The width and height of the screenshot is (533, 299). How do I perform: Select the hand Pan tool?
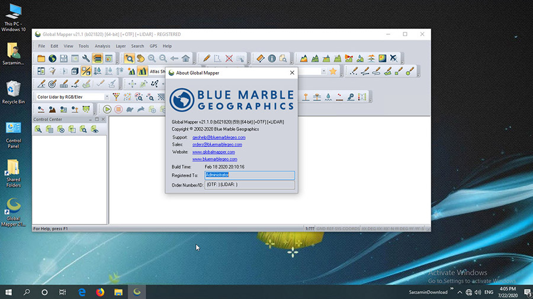(140, 58)
